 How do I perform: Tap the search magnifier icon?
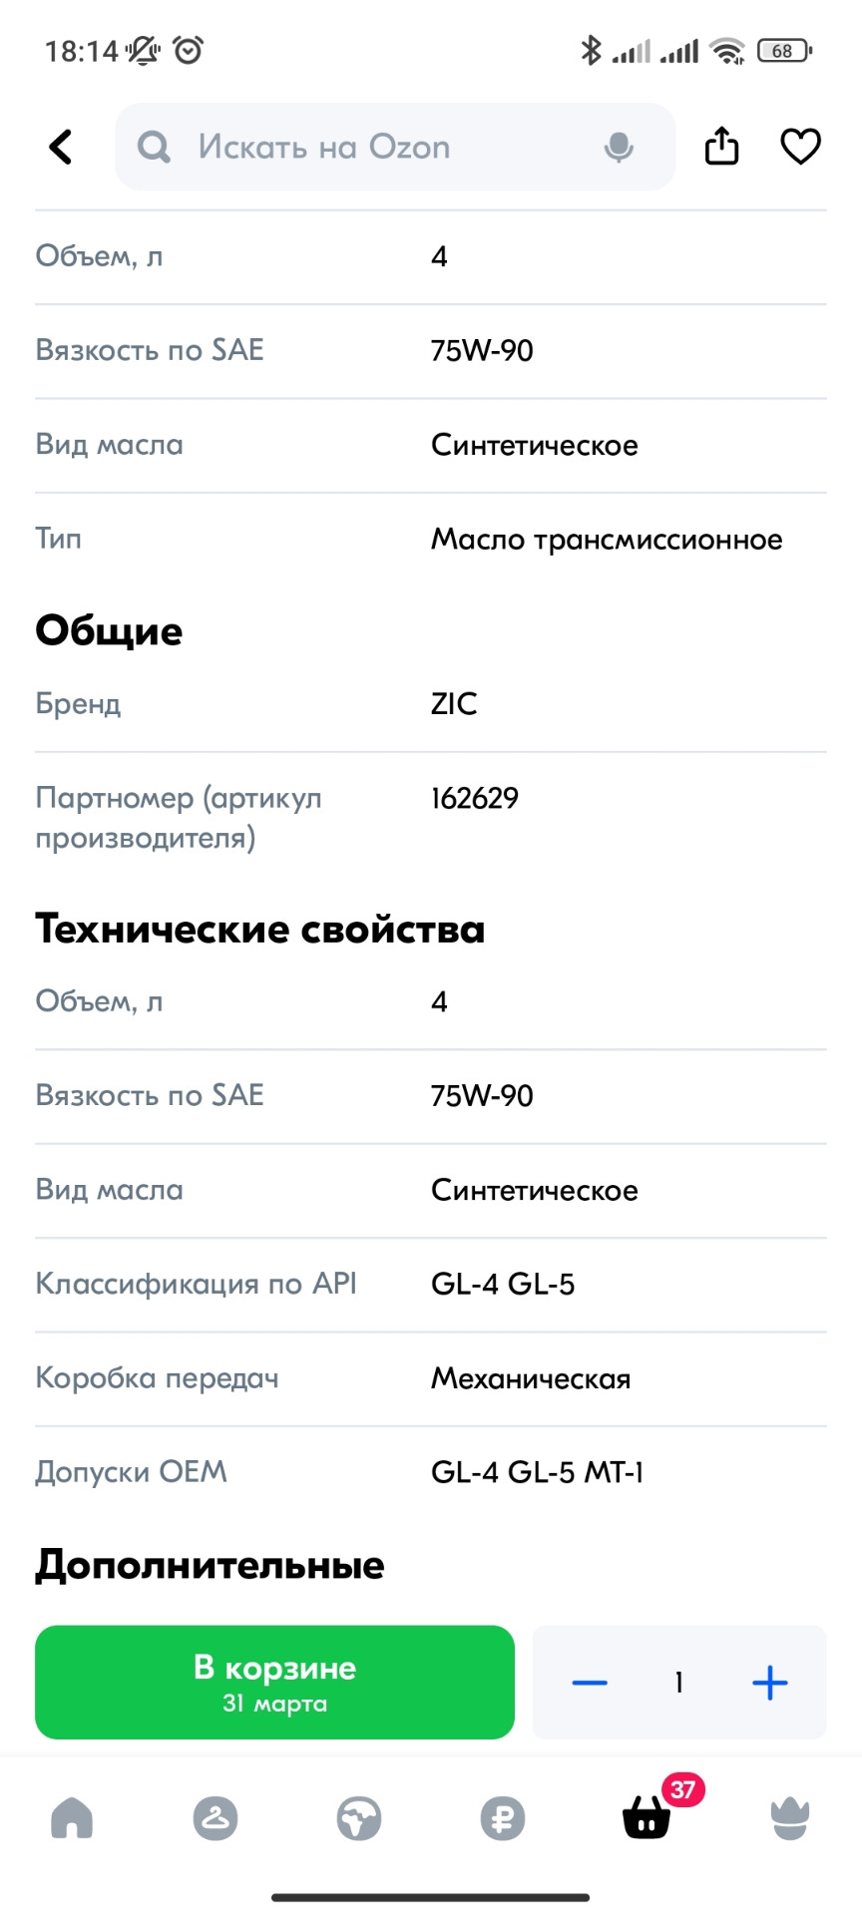(154, 148)
